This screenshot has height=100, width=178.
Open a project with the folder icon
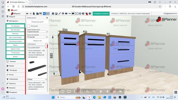point(37,14)
